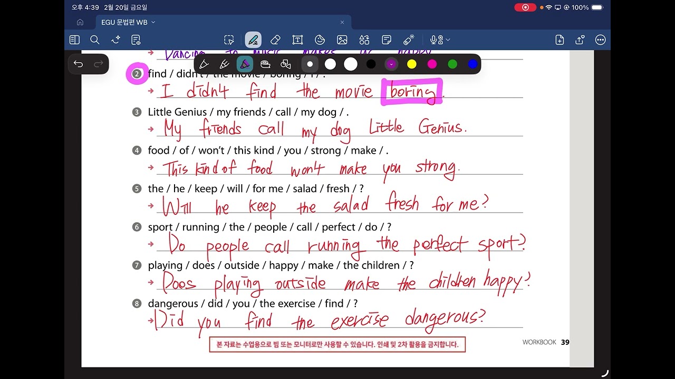Expand the EGU 문법편 WB title dropdown
This screenshot has height=379, width=675.
153,22
